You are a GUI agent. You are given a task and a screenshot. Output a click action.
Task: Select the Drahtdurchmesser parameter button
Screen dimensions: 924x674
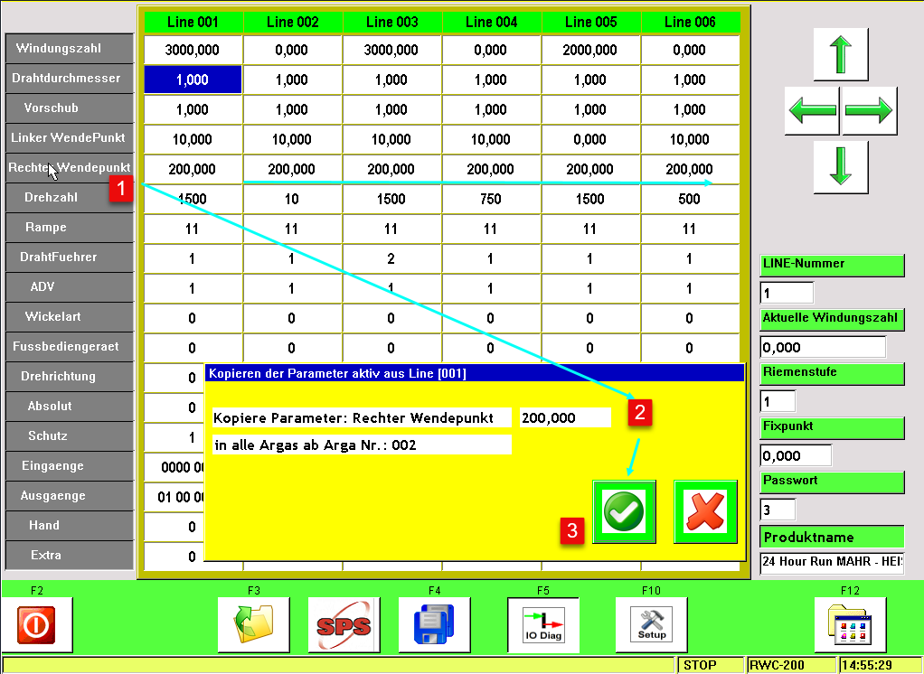(x=70, y=79)
